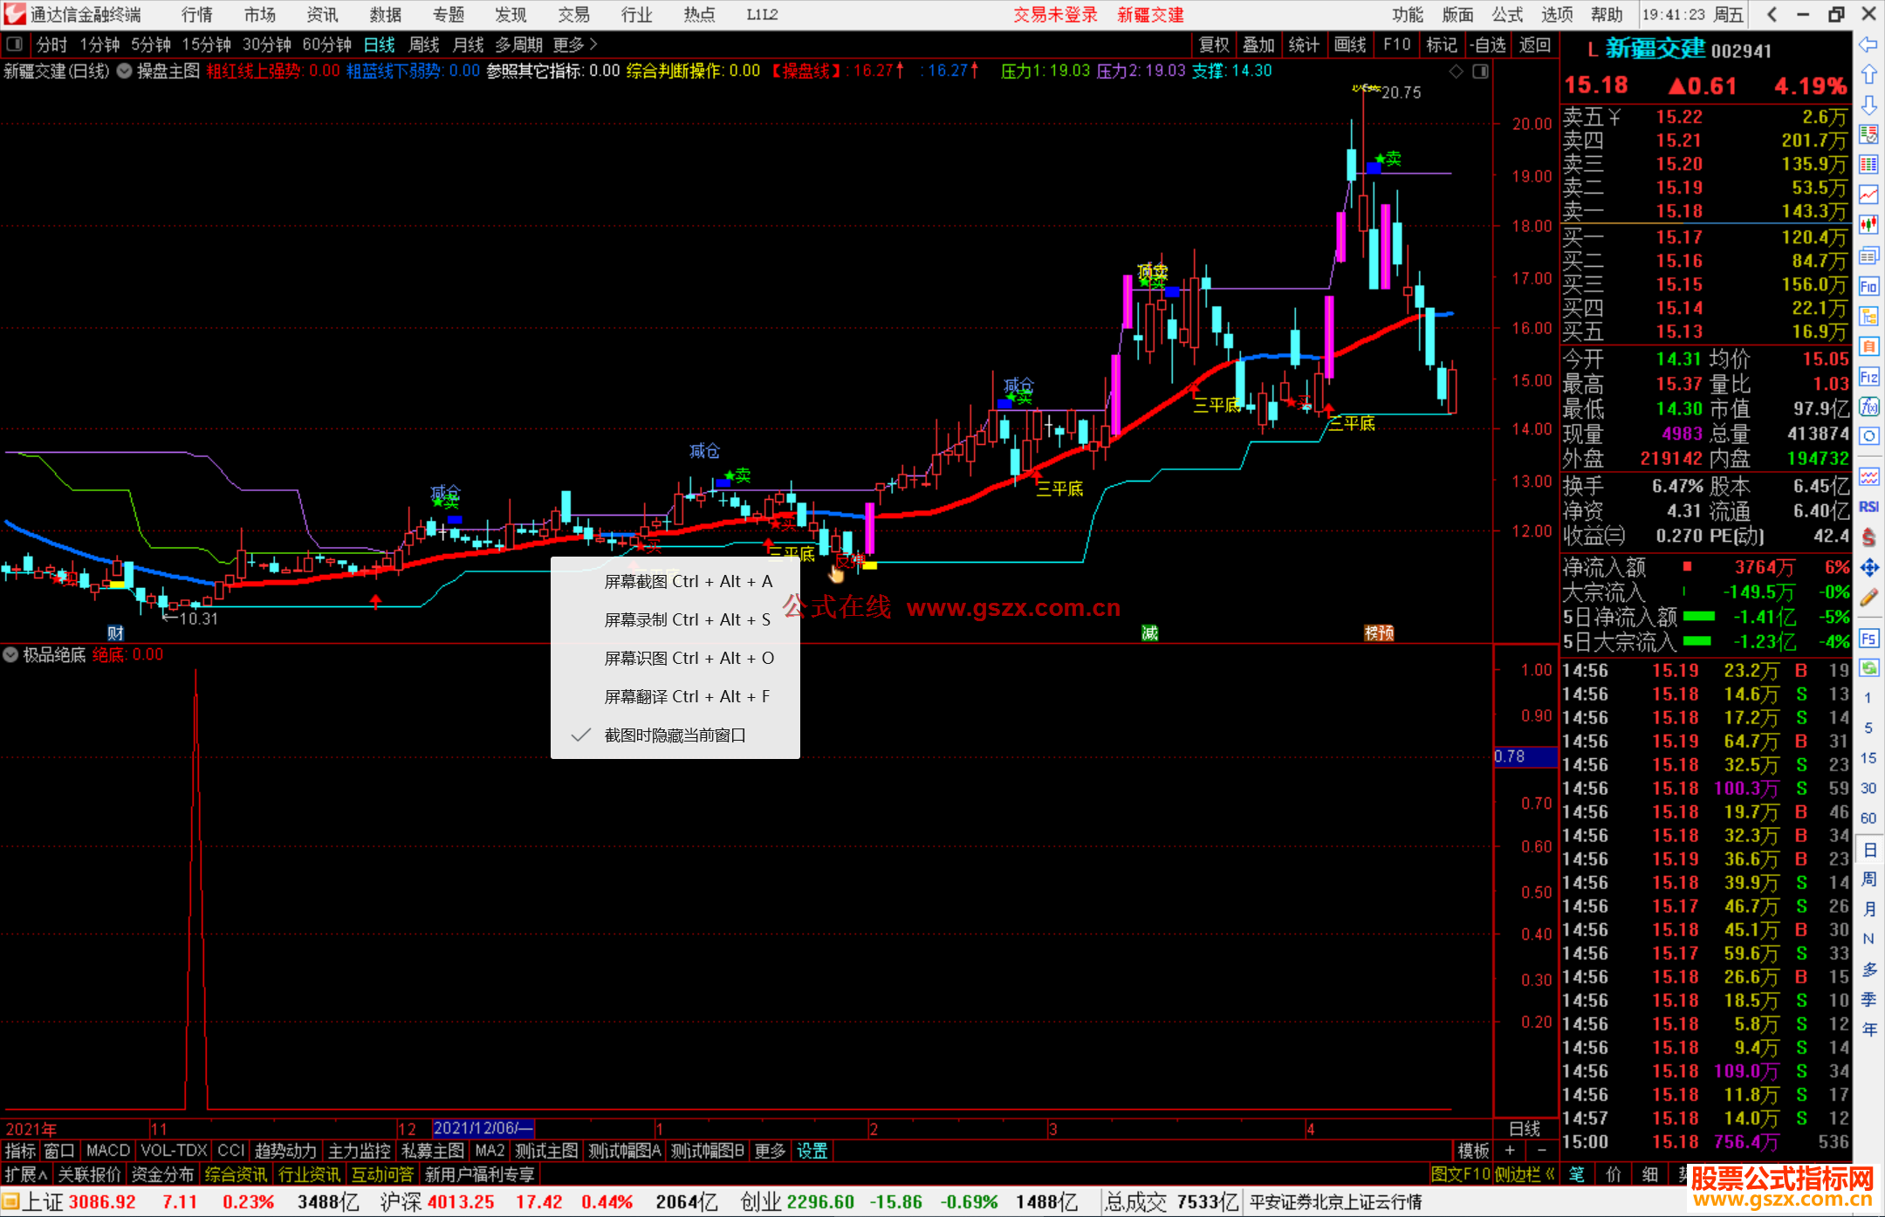This screenshot has height=1217, width=1885.
Task: Click the 复权 button above chart
Action: click(1214, 44)
